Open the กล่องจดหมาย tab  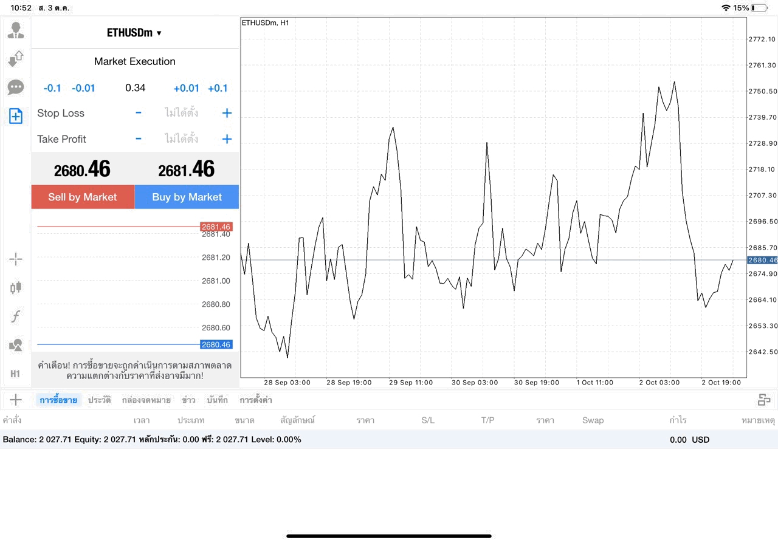tap(146, 400)
